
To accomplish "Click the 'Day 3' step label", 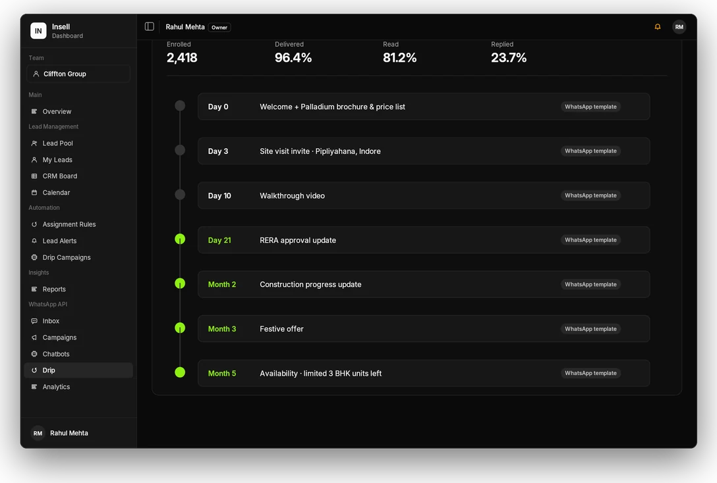I will tap(218, 151).
